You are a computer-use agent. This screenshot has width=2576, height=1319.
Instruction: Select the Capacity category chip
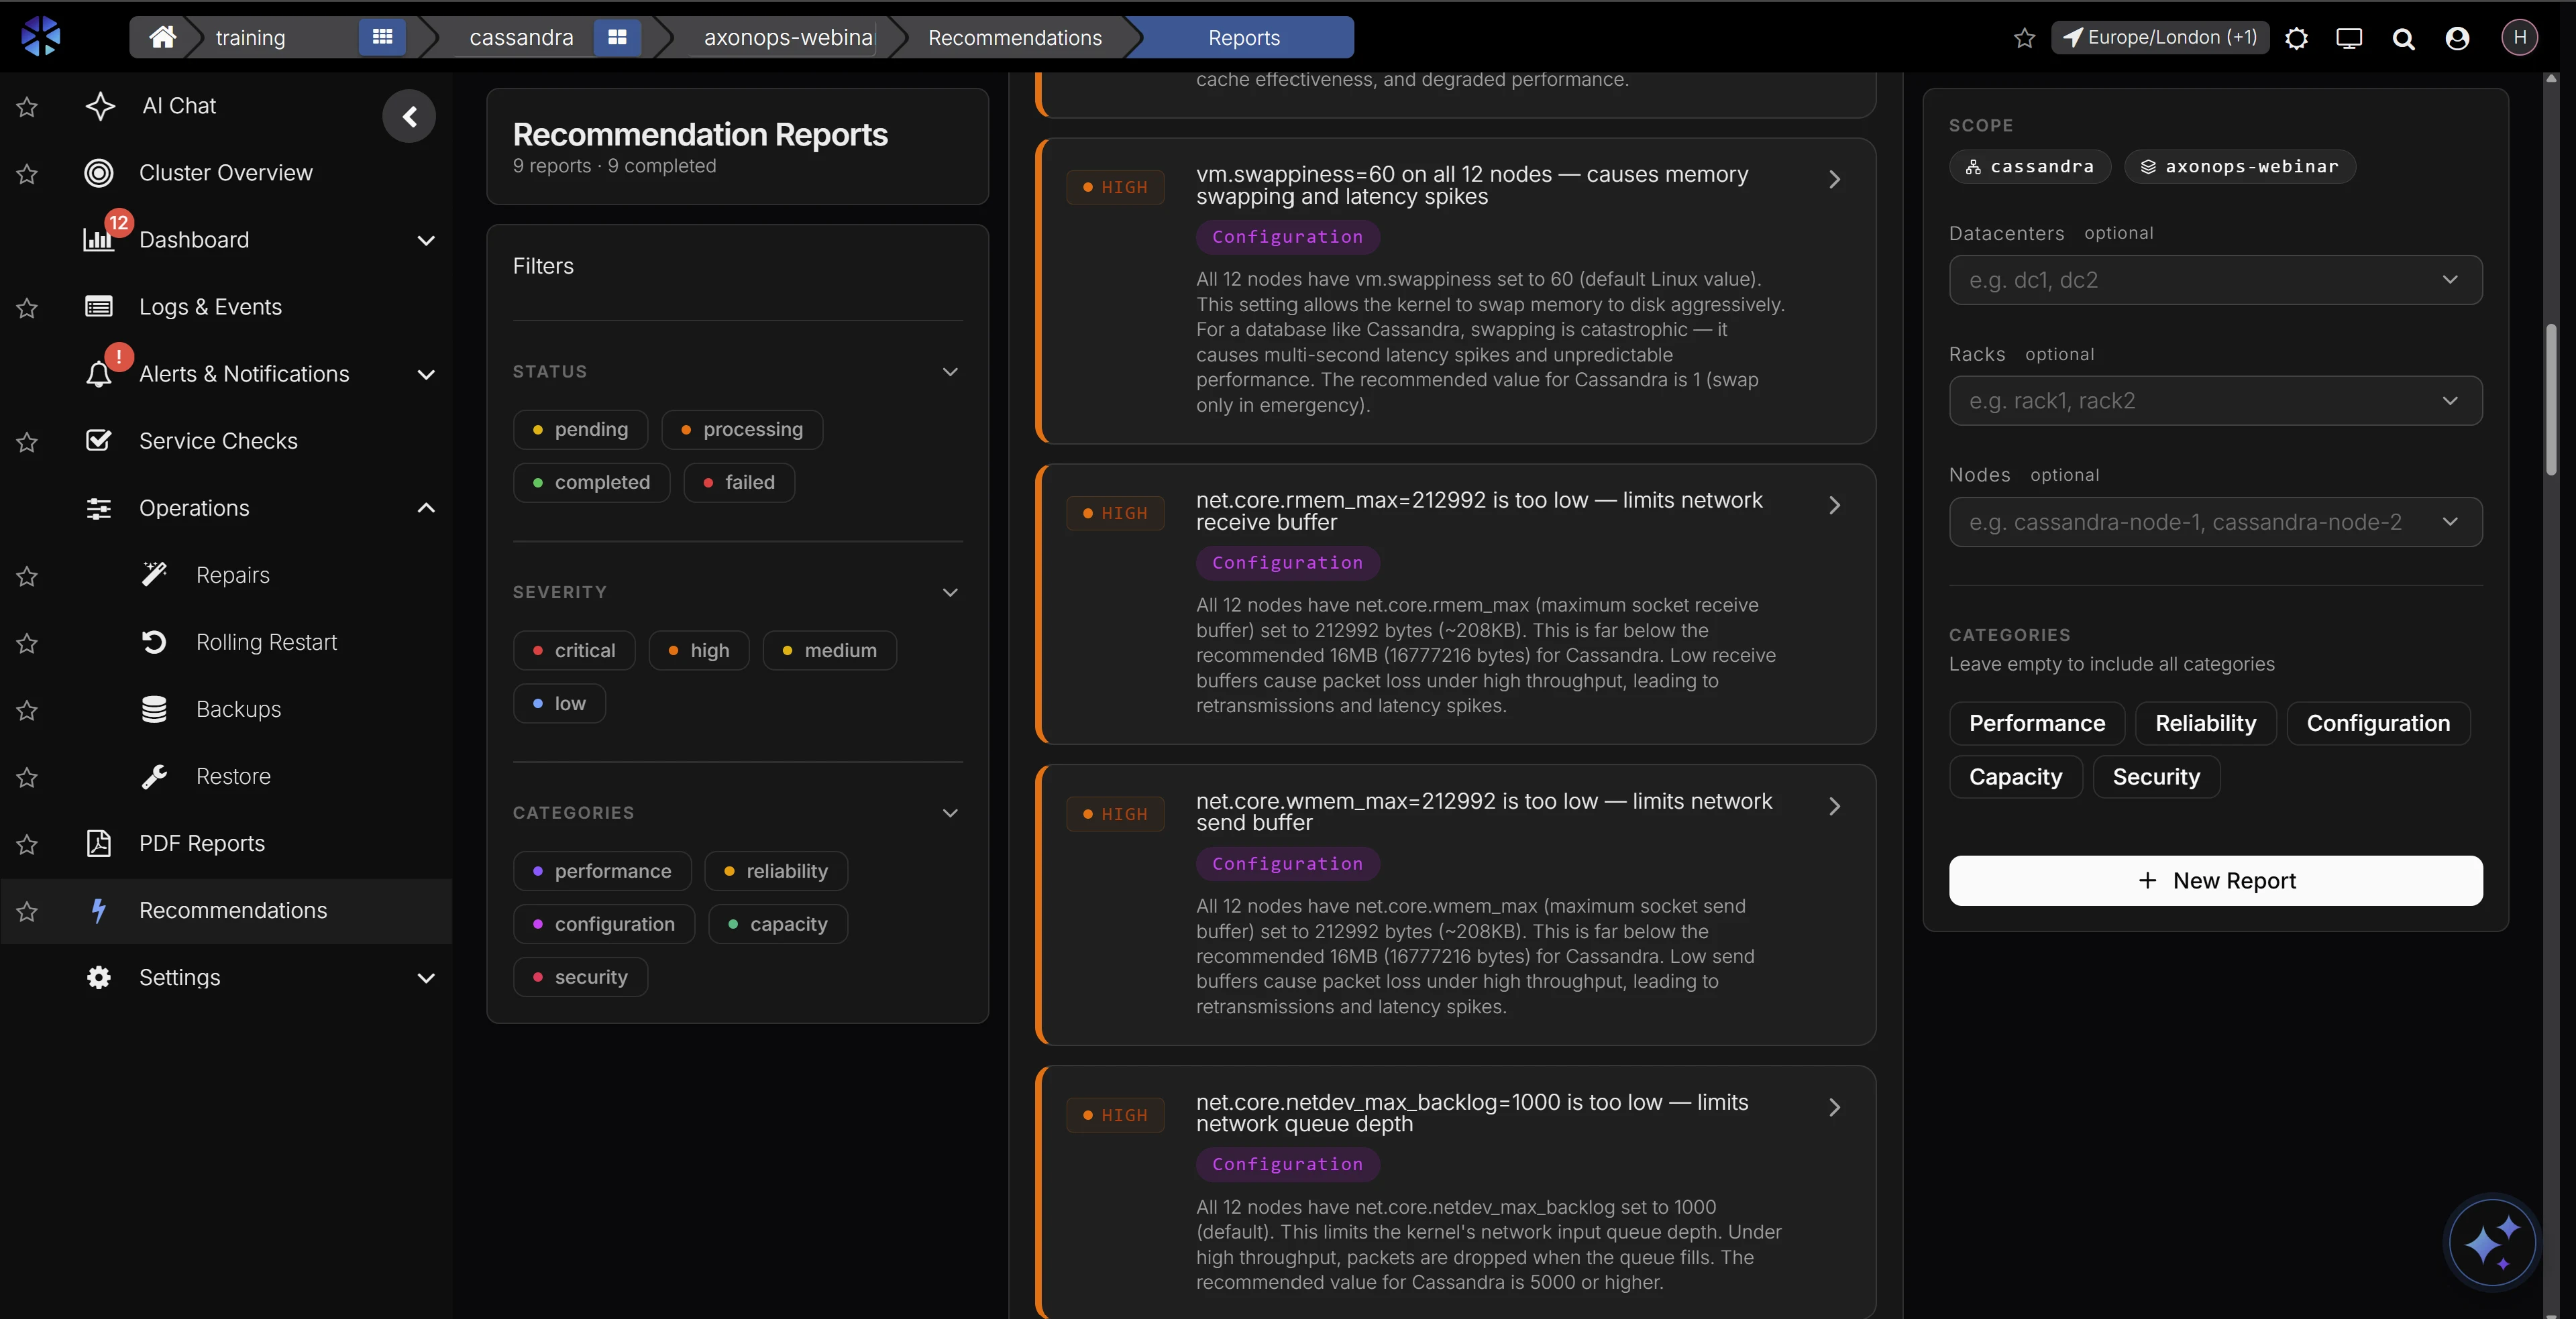(2015, 777)
